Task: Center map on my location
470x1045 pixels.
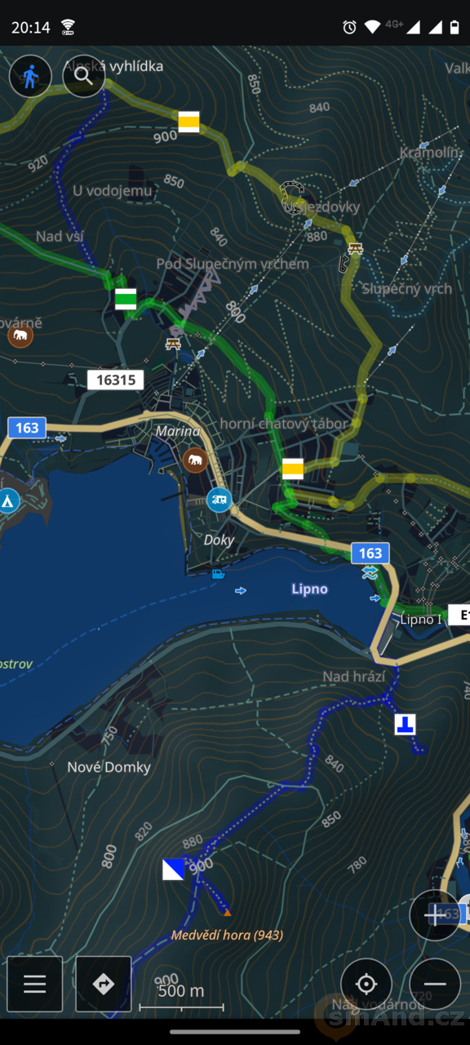Action: coord(366,984)
